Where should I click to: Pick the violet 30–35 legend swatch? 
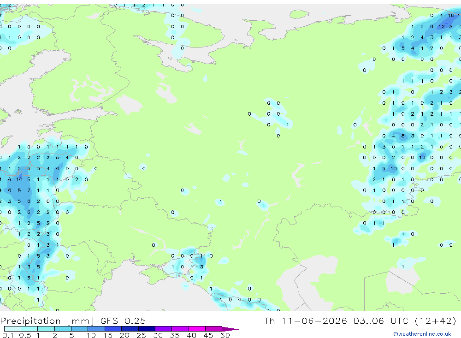[x=164, y=329]
